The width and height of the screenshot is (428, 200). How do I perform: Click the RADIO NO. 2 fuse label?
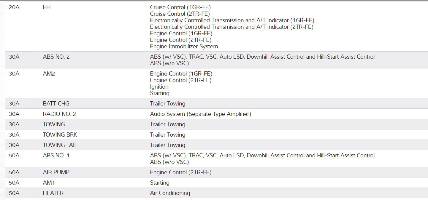point(59,114)
